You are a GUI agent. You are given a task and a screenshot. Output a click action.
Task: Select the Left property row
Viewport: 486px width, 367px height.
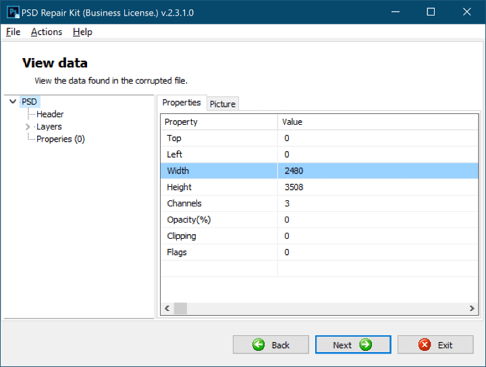319,154
